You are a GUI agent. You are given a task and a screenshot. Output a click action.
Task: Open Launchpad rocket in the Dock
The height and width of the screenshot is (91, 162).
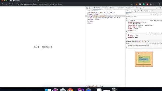coord(63,90)
